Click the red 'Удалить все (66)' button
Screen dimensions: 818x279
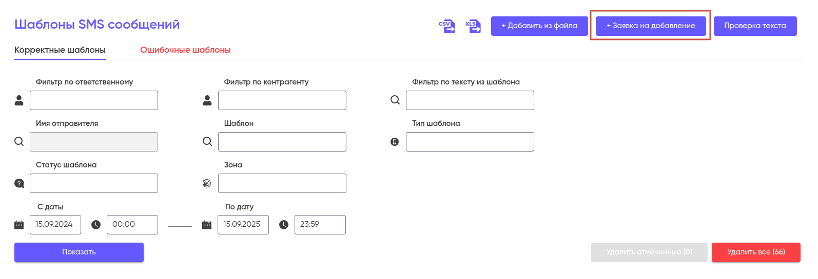pos(756,252)
